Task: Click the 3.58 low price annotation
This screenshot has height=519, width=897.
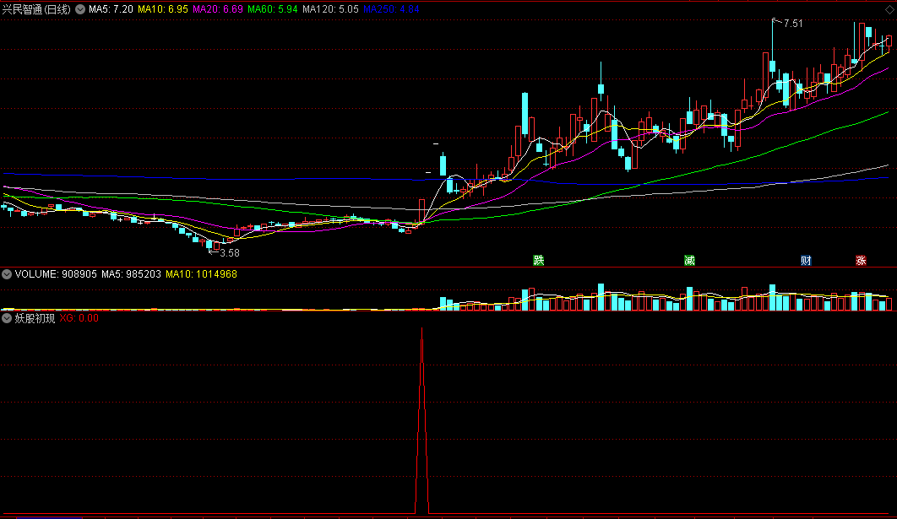Action: pos(230,252)
